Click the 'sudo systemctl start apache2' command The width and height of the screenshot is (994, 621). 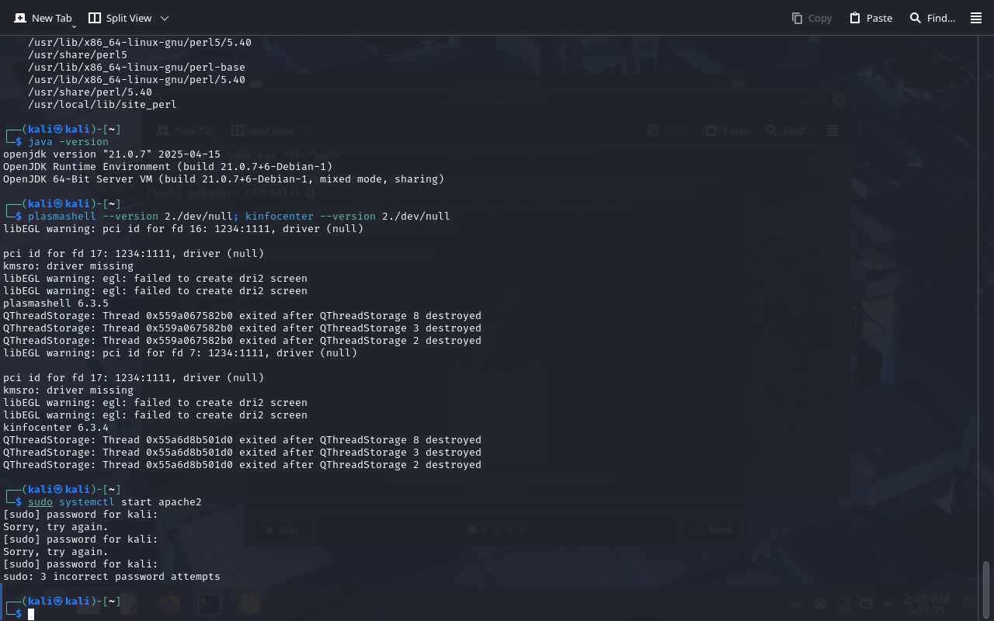(115, 502)
